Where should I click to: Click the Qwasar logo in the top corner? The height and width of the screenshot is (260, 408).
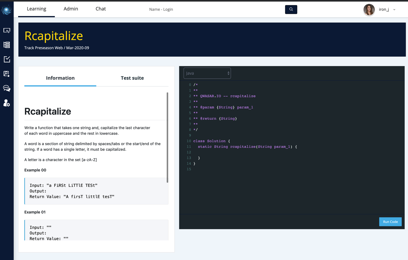(7, 9)
